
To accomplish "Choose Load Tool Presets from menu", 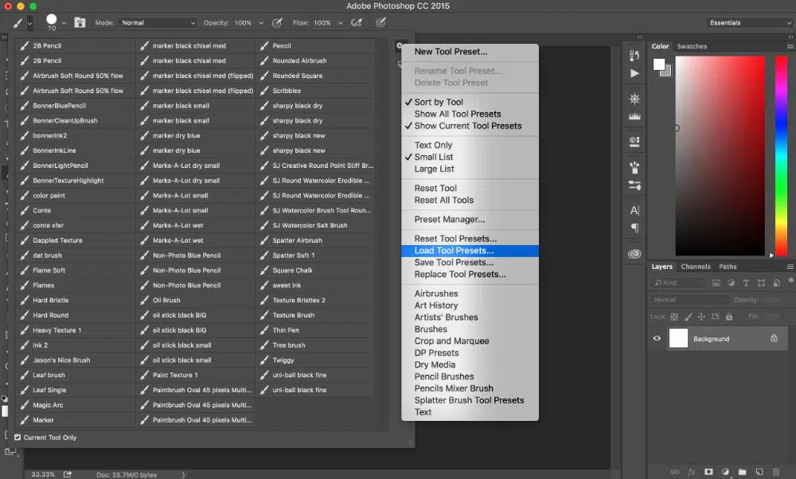I will pyautogui.click(x=454, y=251).
